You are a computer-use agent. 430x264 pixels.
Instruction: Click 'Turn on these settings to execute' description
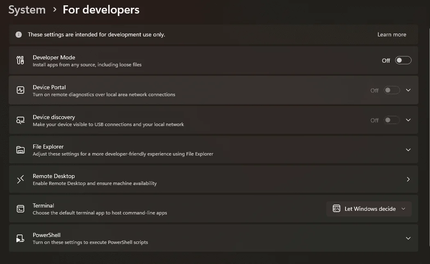[90, 242]
